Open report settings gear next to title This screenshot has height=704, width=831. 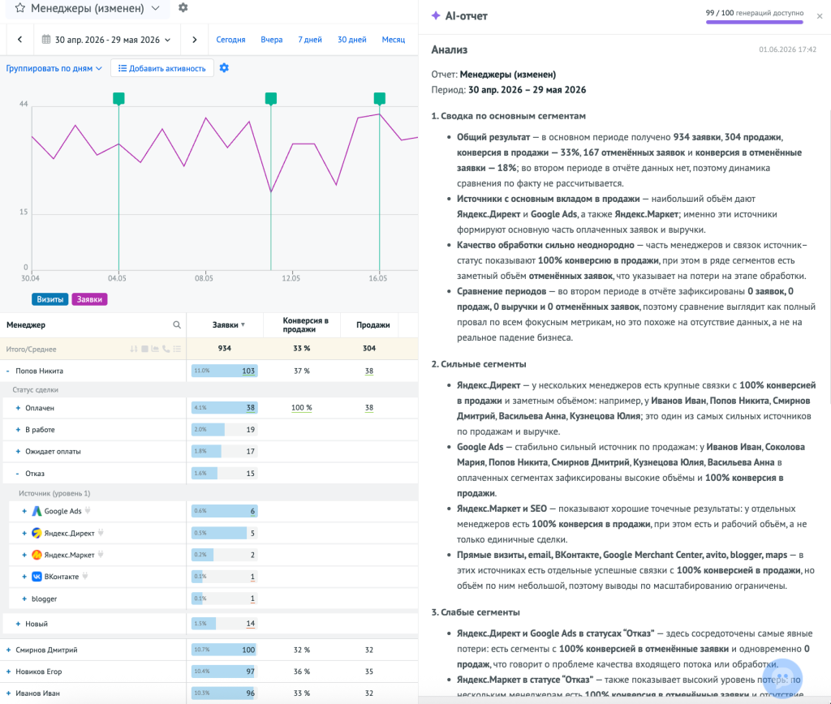pyautogui.click(x=183, y=8)
